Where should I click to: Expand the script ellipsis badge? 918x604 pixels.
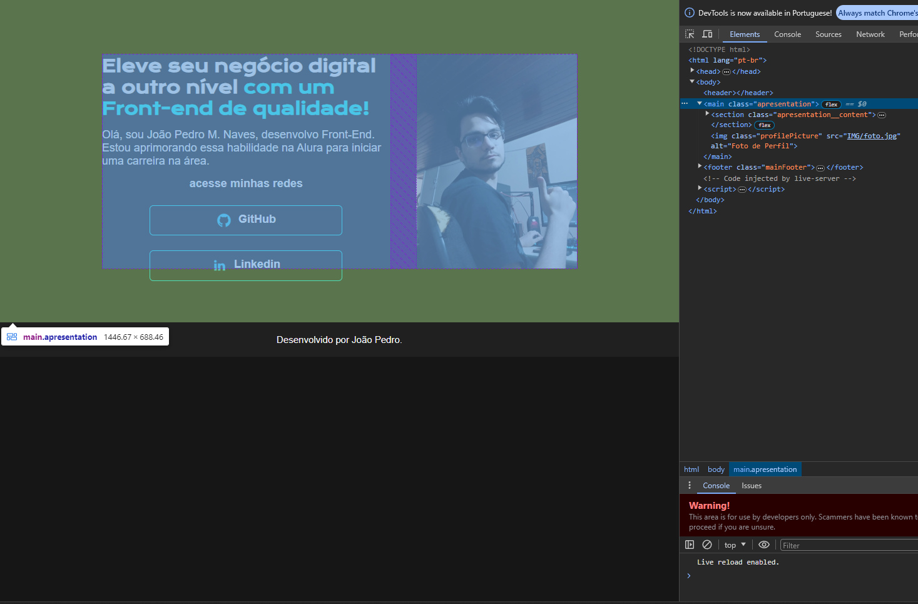tap(742, 190)
